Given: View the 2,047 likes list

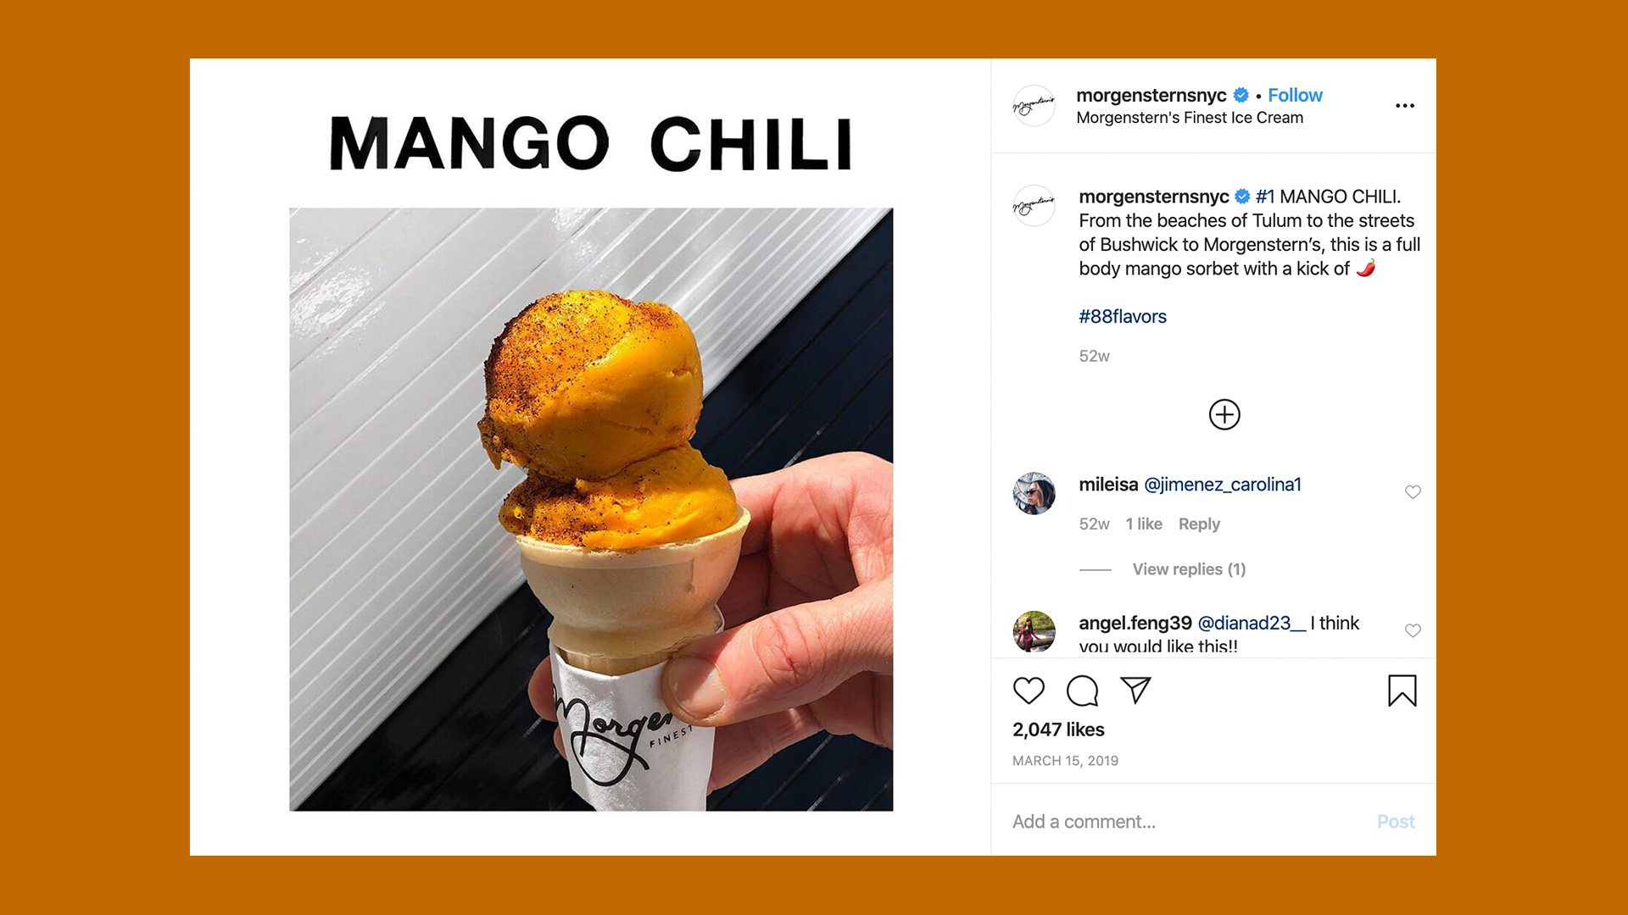Looking at the screenshot, I should pyautogui.click(x=1058, y=729).
